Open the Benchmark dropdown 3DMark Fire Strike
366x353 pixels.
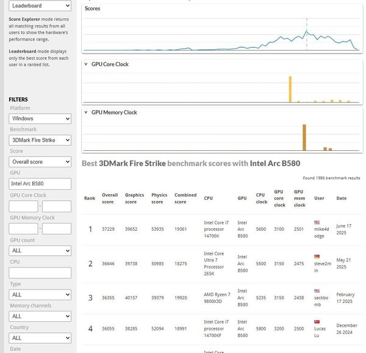click(40, 140)
